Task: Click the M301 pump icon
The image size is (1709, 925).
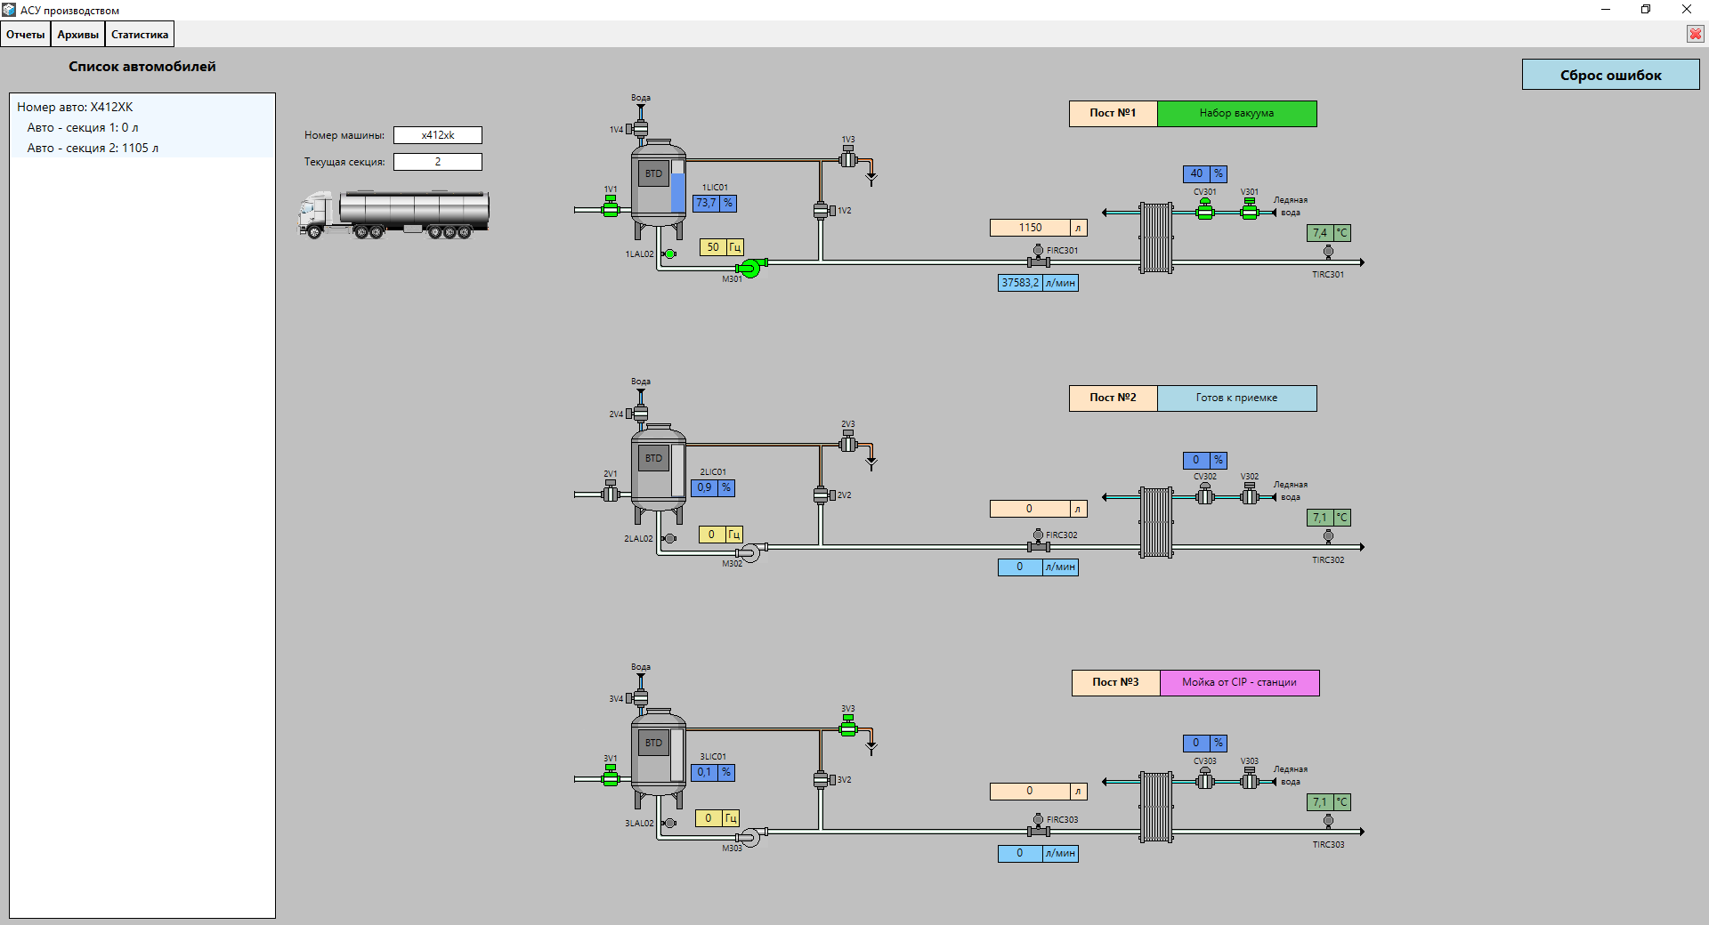Action: [x=750, y=267]
